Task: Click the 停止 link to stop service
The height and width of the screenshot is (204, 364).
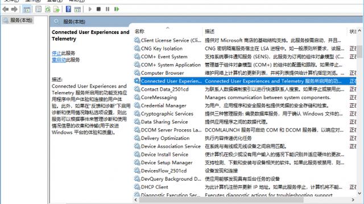Action: (x=56, y=53)
